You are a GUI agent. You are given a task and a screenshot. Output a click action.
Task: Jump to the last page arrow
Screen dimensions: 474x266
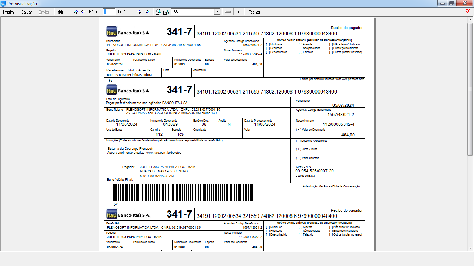[x=147, y=12]
